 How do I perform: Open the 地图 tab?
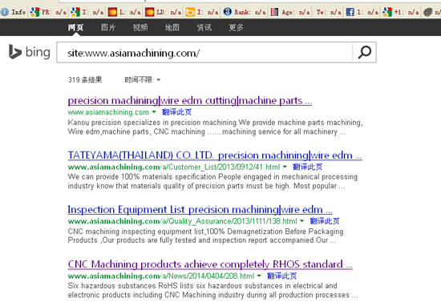(x=172, y=27)
